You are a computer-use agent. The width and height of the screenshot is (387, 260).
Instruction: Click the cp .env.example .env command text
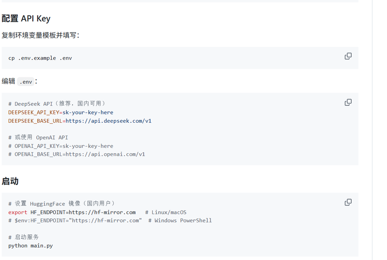pyautogui.click(x=40, y=58)
